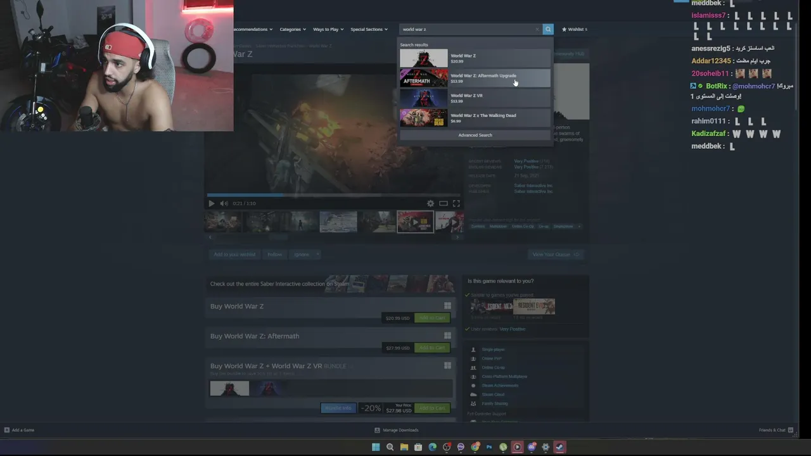This screenshot has height=456, width=811.
Task: Open the dropdown arrow beside Ignore
Action: [317, 255]
